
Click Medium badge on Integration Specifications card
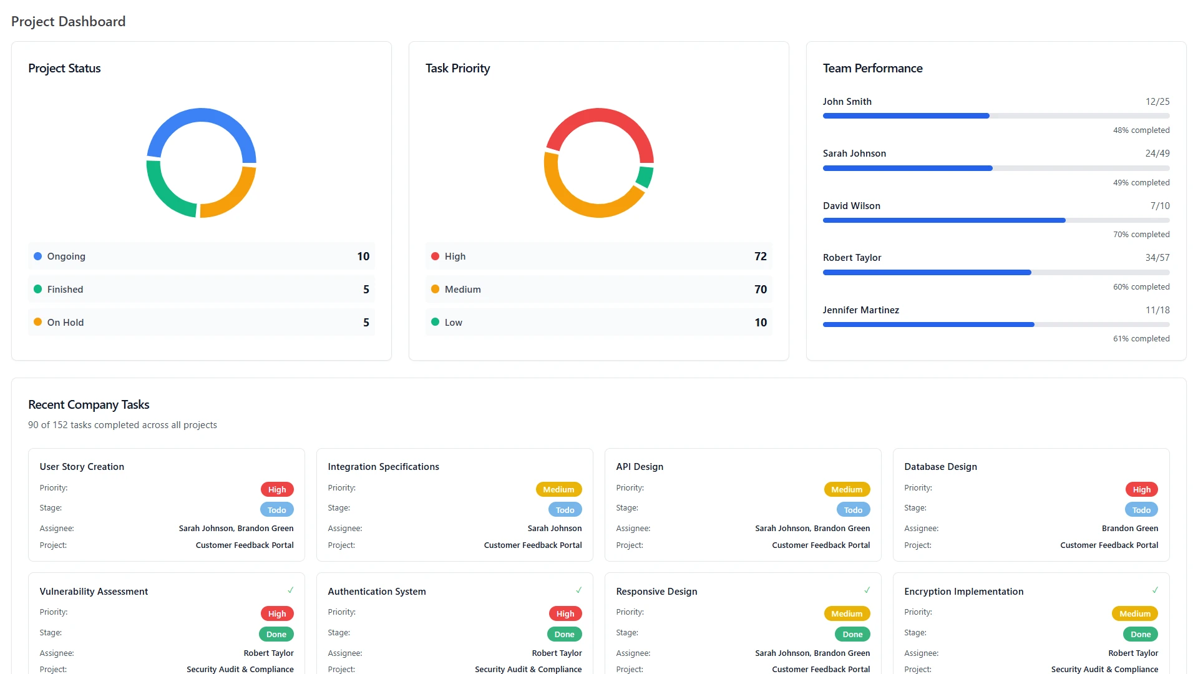(558, 489)
